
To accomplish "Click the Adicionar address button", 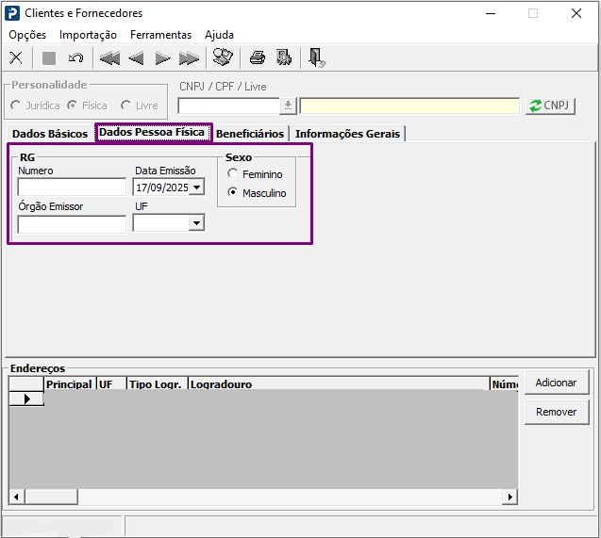I will [557, 383].
